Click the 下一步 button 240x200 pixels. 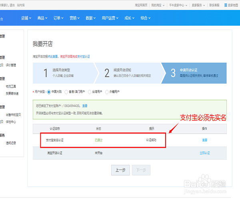[141, 170]
